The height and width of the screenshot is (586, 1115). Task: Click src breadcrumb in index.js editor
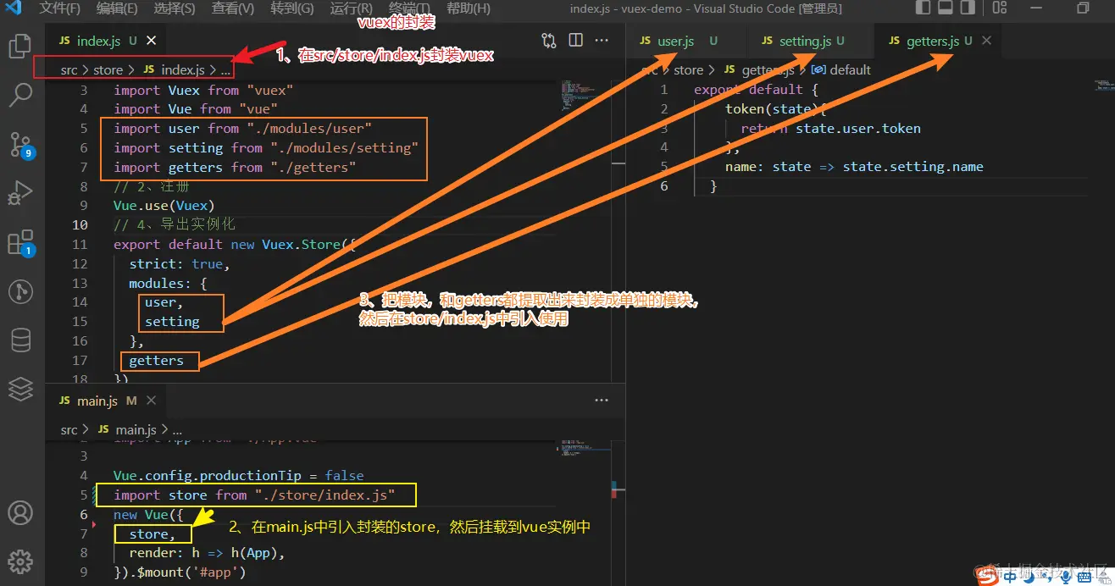pyautogui.click(x=69, y=69)
